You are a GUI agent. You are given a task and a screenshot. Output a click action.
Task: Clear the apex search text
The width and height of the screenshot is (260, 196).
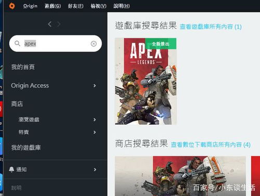(x=94, y=44)
